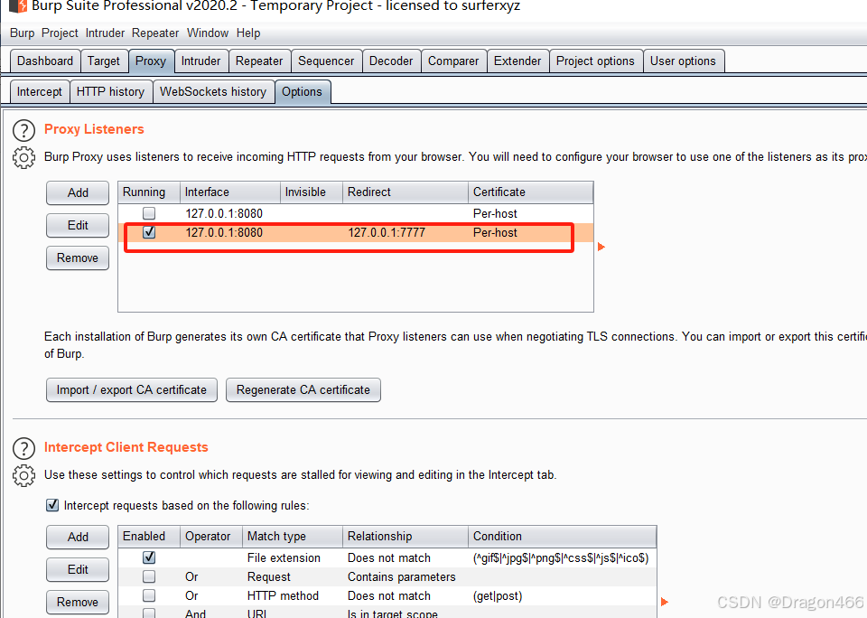Click the Invisible column header
The height and width of the screenshot is (618, 867).
[312, 192]
